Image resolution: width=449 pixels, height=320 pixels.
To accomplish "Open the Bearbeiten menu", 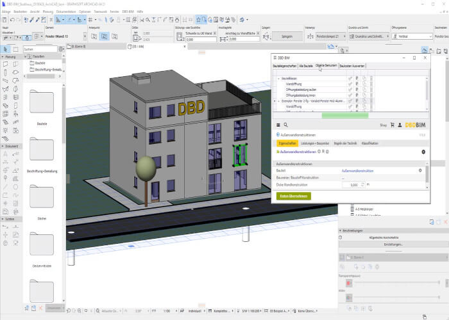I will (20, 12).
